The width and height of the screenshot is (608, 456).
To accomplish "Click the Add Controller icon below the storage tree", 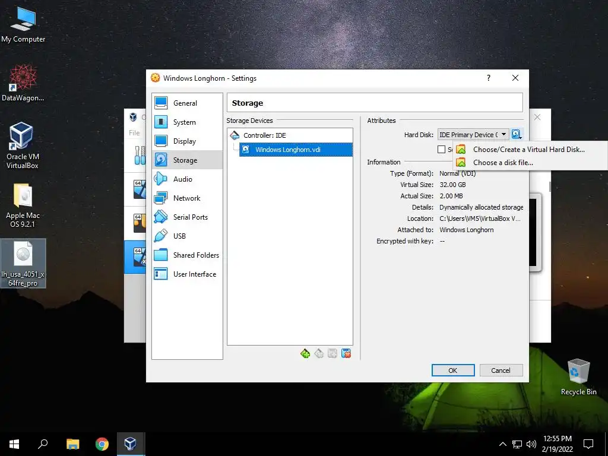I will (305, 354).
